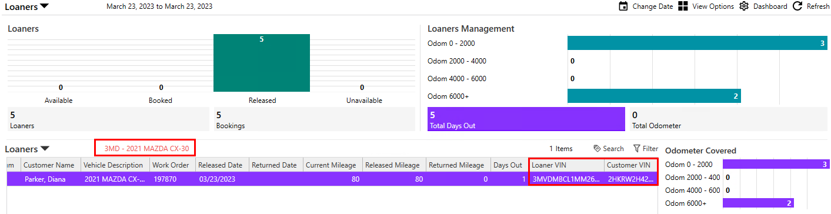The image size is (831, 214).
Task: Click the Change Date calendar icon
Action: pyautogui.click(x=623, y=6)
